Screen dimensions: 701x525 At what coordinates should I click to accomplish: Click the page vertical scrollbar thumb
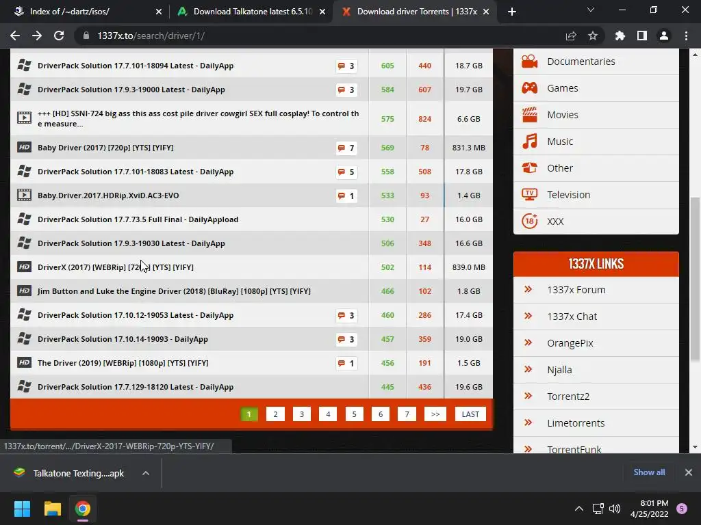click(x=695, y=279)
